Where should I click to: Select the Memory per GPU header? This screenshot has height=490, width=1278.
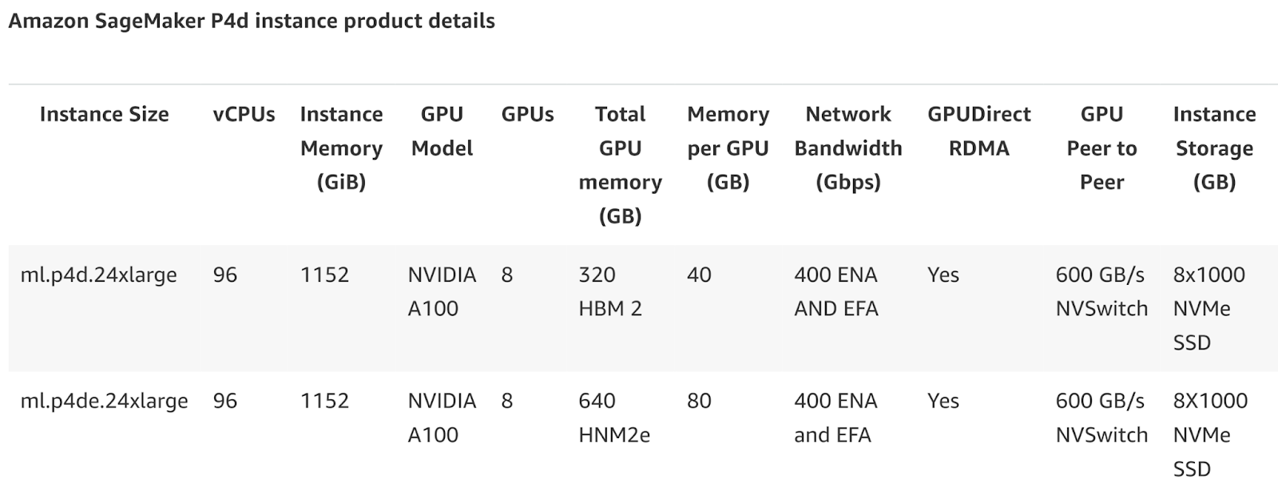click(x=728, y=148)
